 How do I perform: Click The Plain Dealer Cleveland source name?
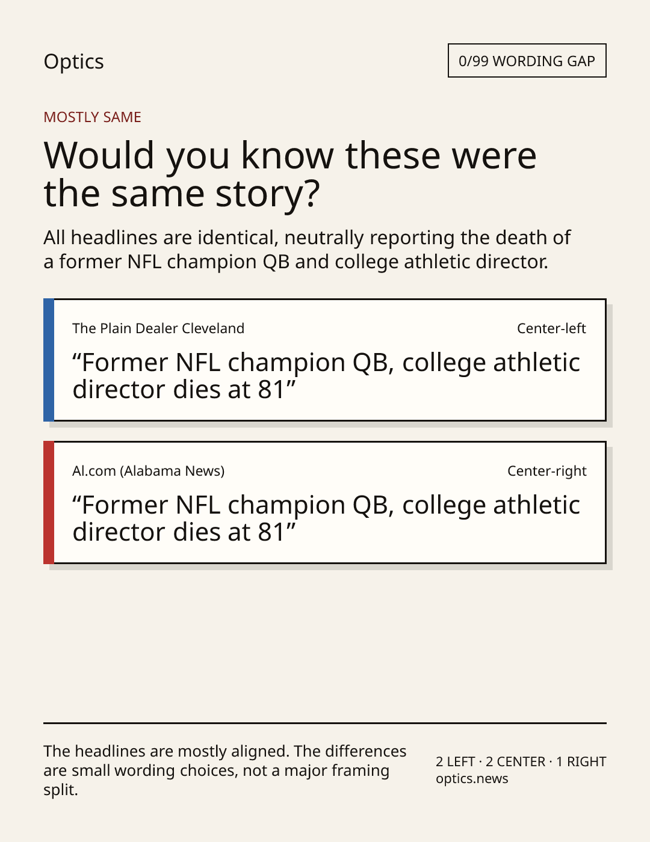(158, 328)
